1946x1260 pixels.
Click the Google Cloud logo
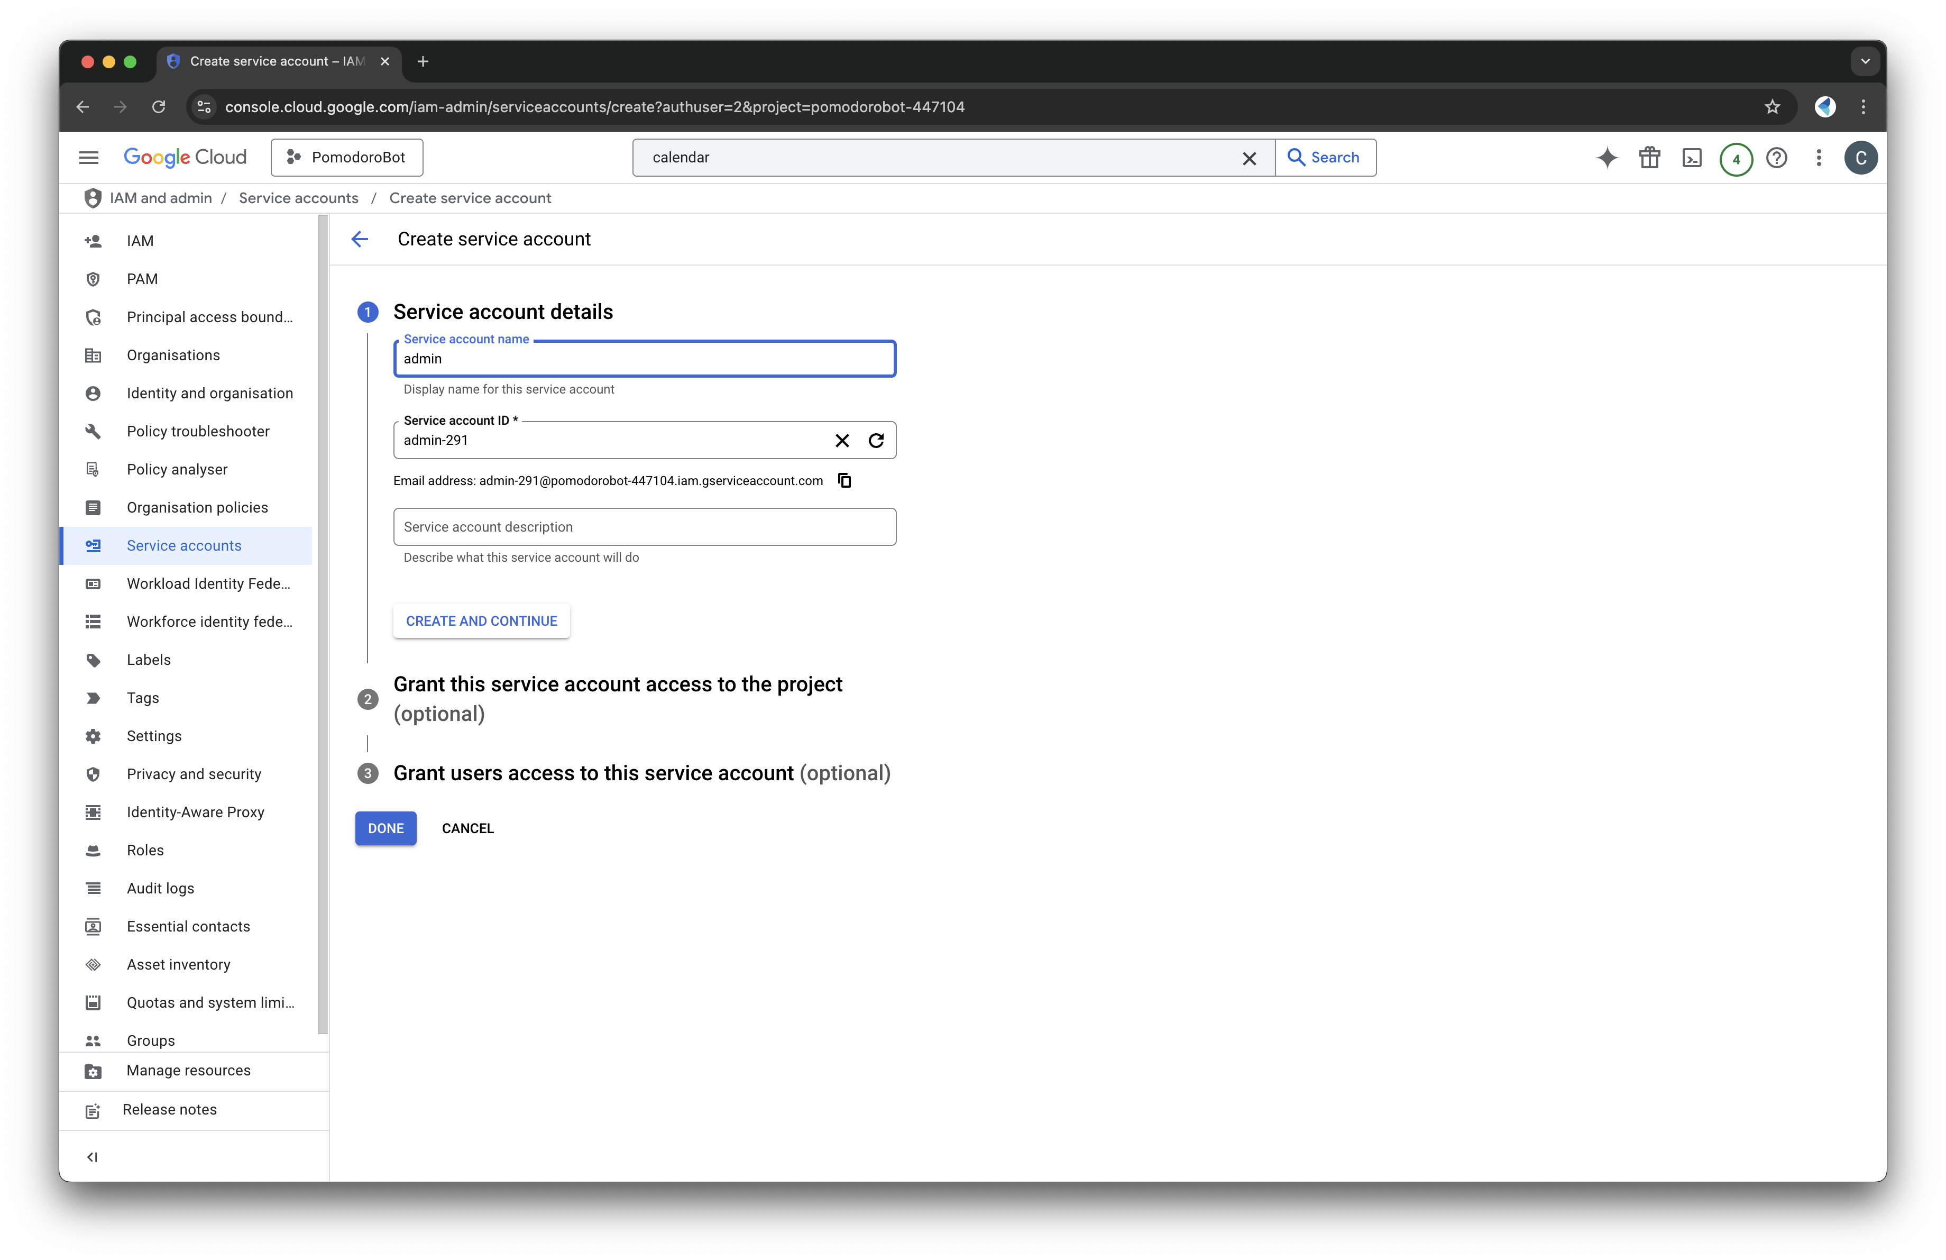pyautogui.click(x=185, y=157)
